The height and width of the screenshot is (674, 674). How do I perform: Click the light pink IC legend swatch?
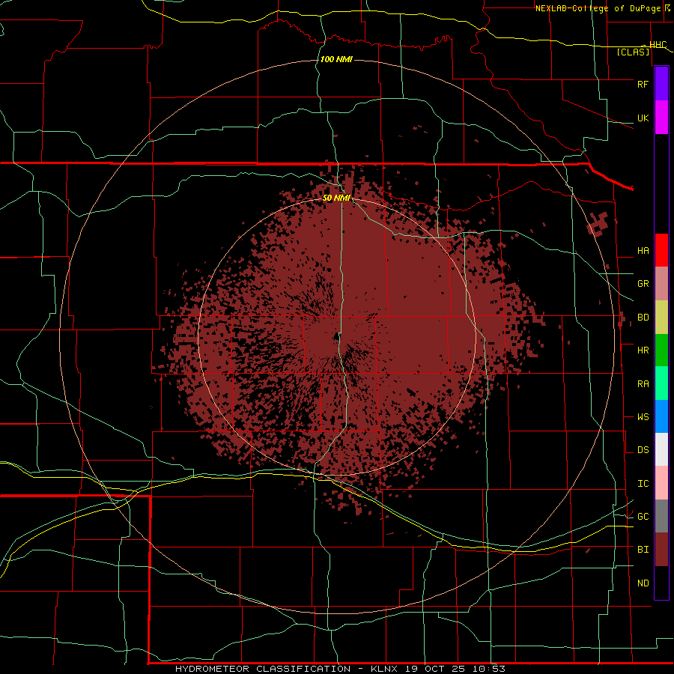(x=661, y=483)
